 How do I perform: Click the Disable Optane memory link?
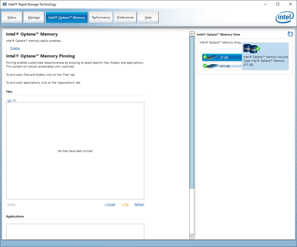pyautogui.click(x=15, y=48)
